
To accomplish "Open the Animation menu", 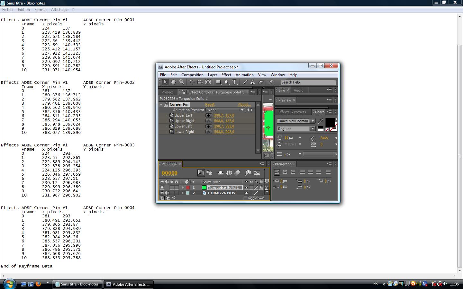I will [245, 75].
